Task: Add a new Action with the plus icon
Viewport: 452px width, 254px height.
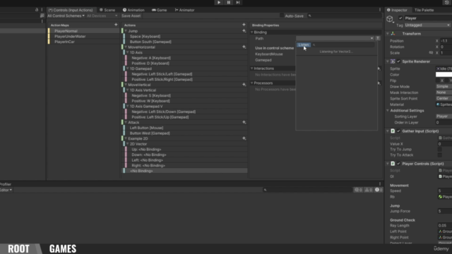Action: point(244,25)
